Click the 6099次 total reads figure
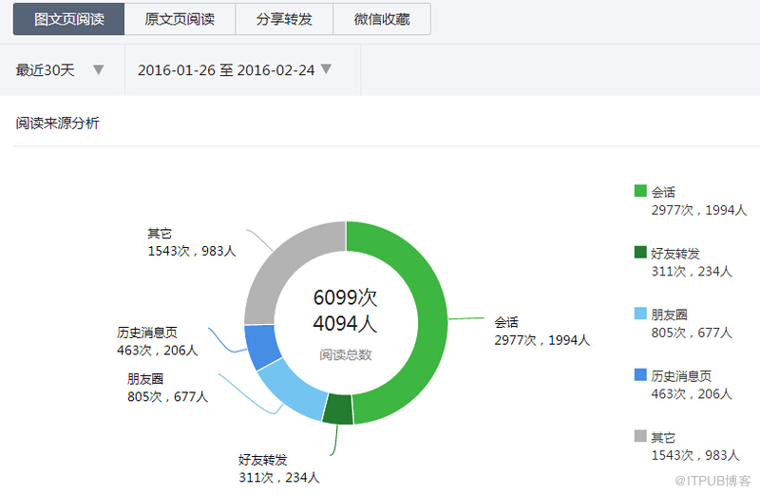The height and width of the screenshot is (495, 760). pos(345,297)
